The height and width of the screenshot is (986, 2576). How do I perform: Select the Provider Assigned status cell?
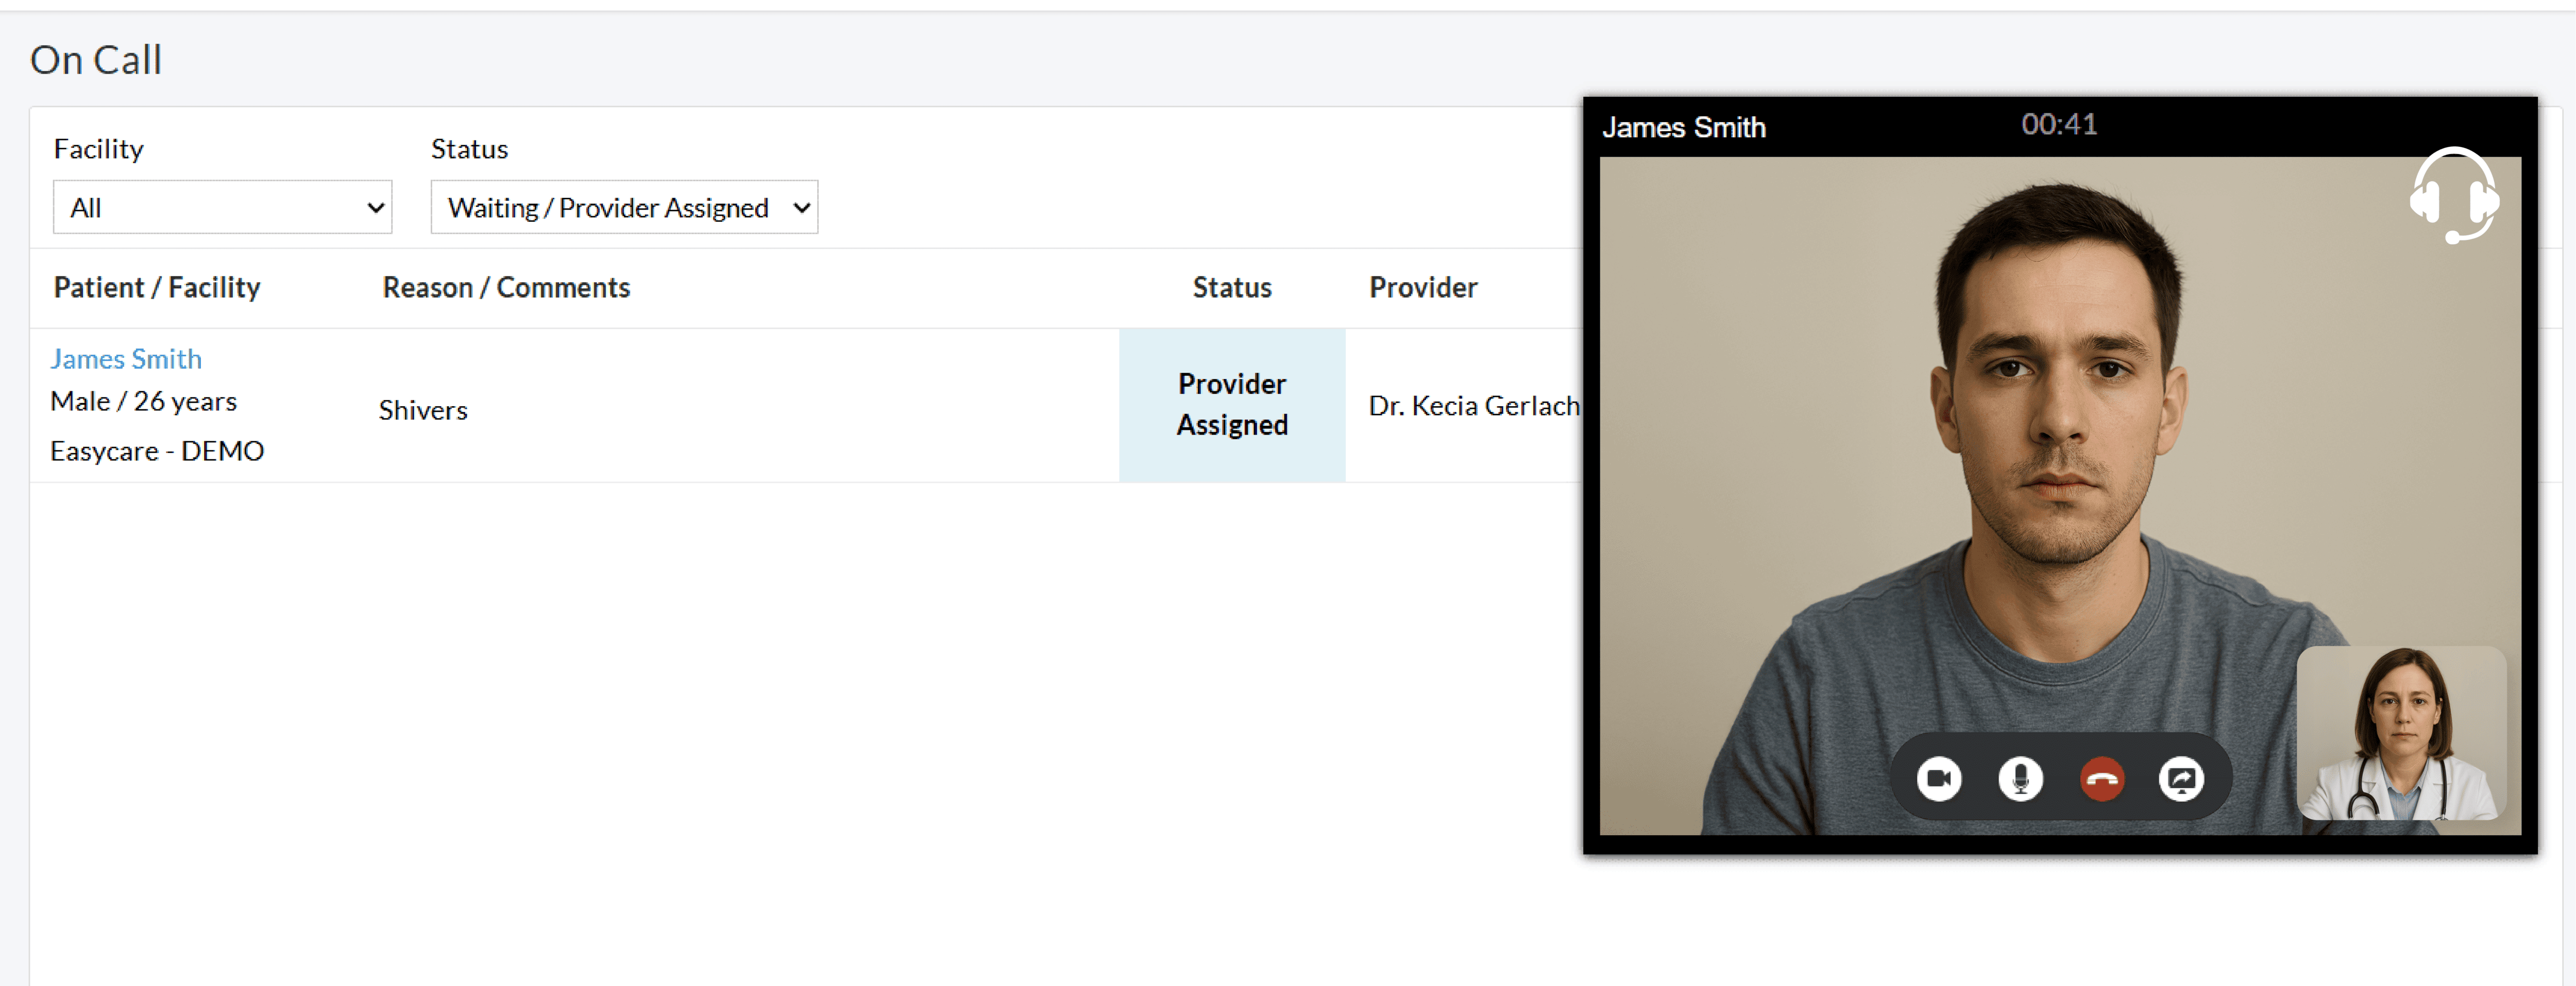[x=1231, y=405]
